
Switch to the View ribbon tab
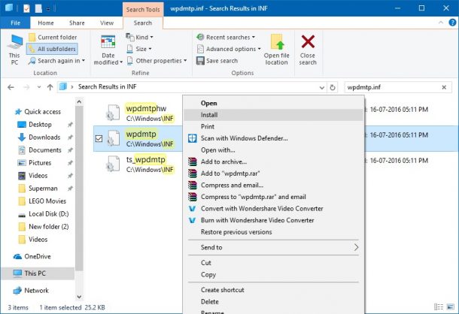point(107,23)
